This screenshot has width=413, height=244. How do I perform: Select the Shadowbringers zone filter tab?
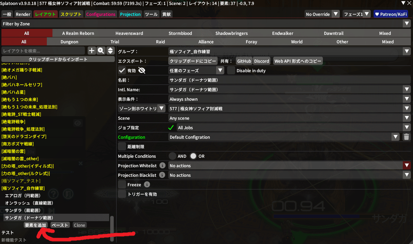(232, 33)
